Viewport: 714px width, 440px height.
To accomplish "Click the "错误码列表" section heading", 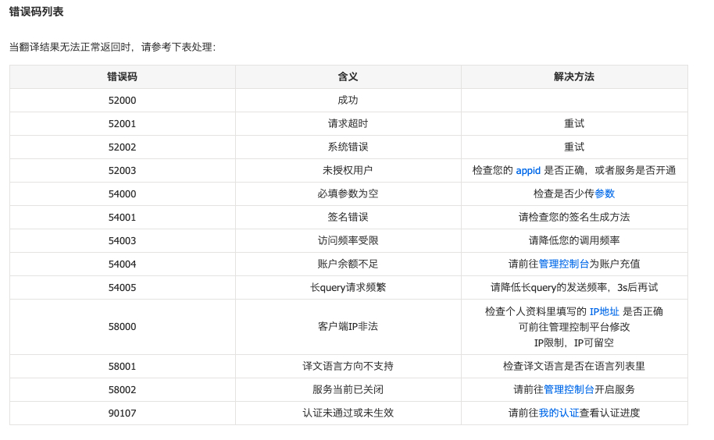I will pos(36,12).
